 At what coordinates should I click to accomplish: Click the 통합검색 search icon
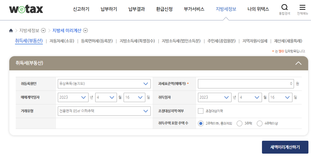(284, 8)
